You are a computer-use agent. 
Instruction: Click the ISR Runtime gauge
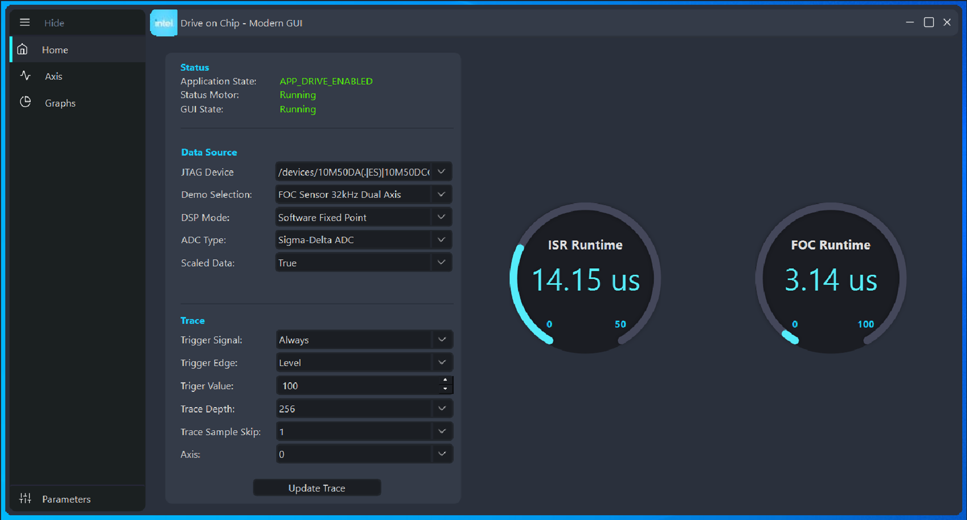tap(585, 278)
